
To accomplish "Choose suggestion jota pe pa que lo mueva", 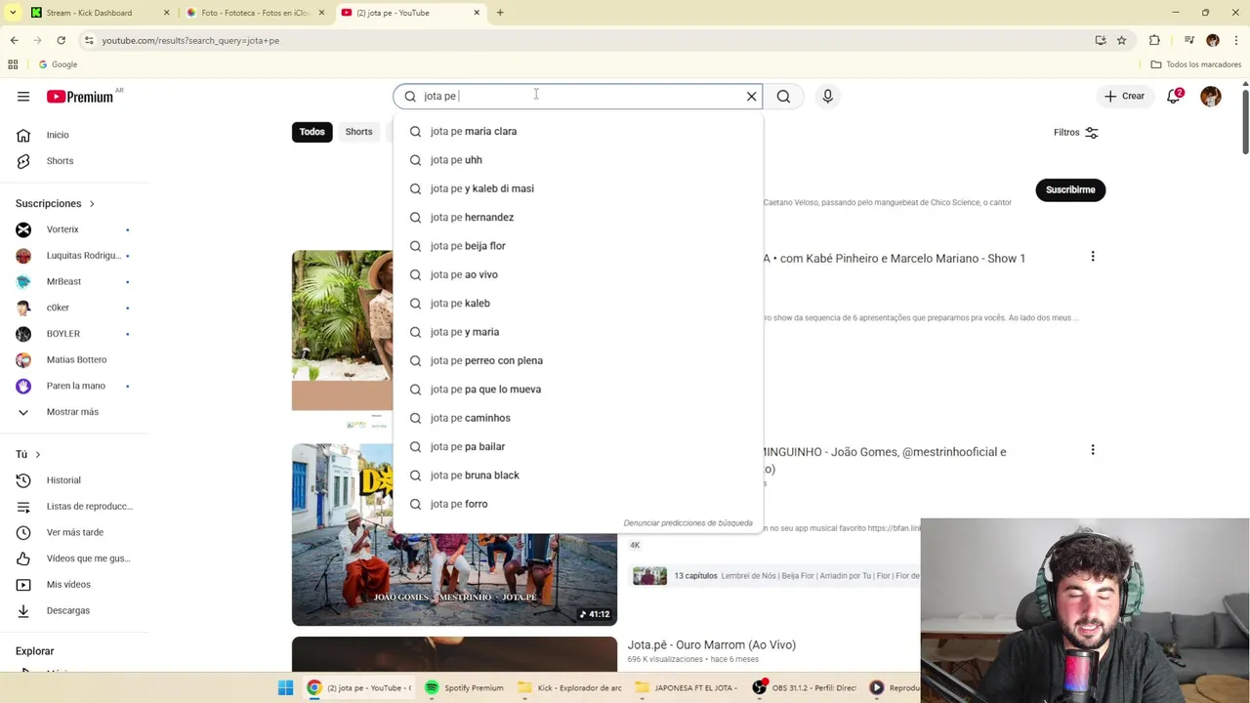I will point(578,390).
